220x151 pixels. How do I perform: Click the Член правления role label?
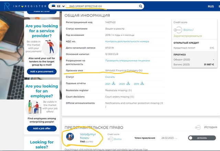pyautogui.click(x=145, y=138)
